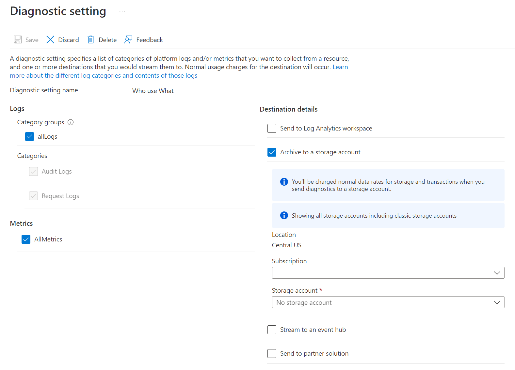Viewport: 515px width, 370px height.
Task: Open the learn more about log categories link
Action: click(x=103, y=76)
